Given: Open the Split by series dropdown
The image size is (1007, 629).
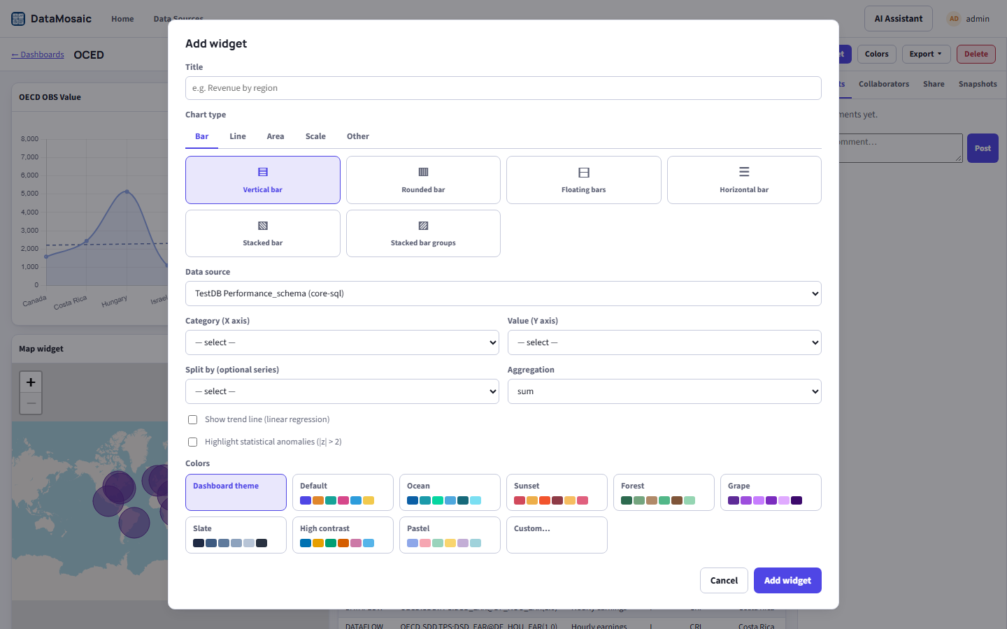Looking at the screenshot, I should pos(342,391).
